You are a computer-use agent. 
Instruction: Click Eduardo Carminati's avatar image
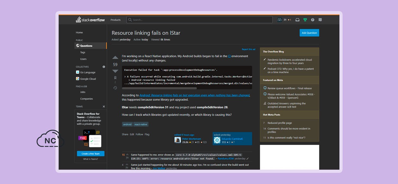tap(217, 140)
